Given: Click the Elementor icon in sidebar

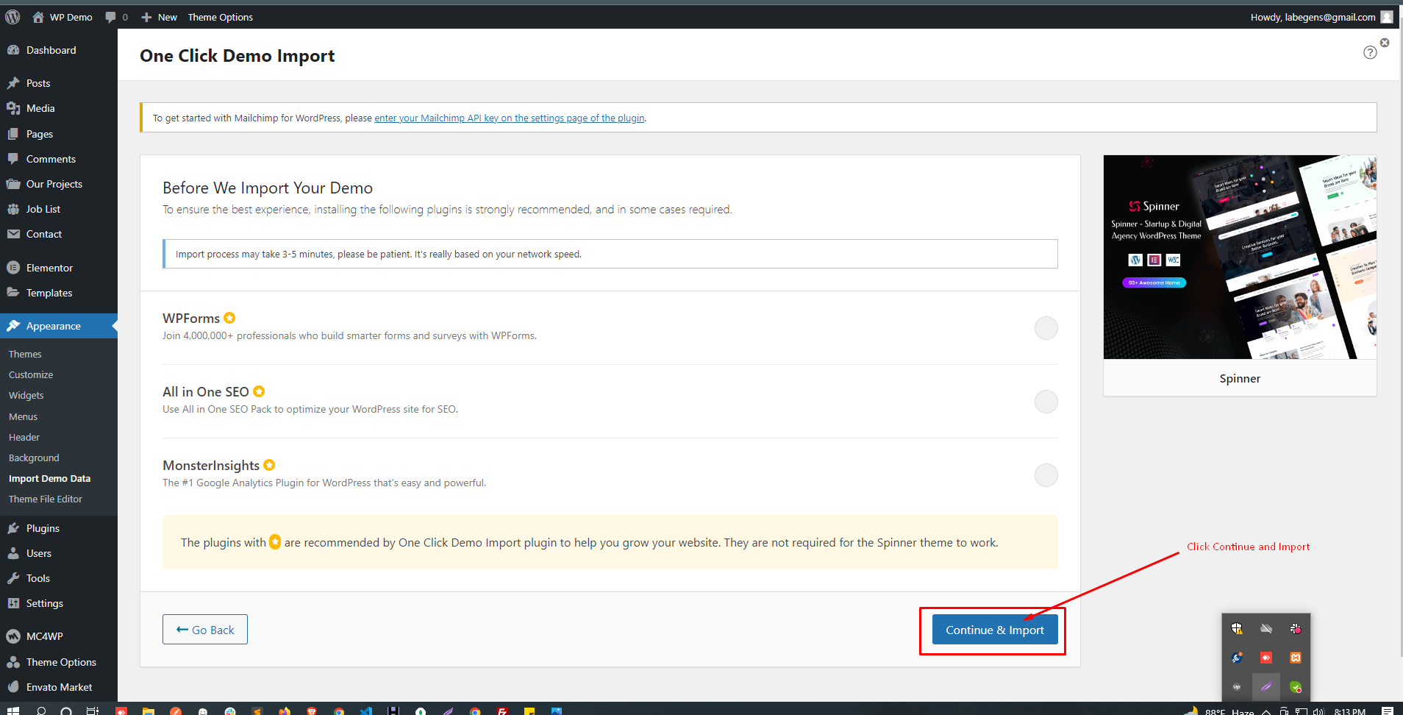Looking at the screenshot, I should [13, 268].
